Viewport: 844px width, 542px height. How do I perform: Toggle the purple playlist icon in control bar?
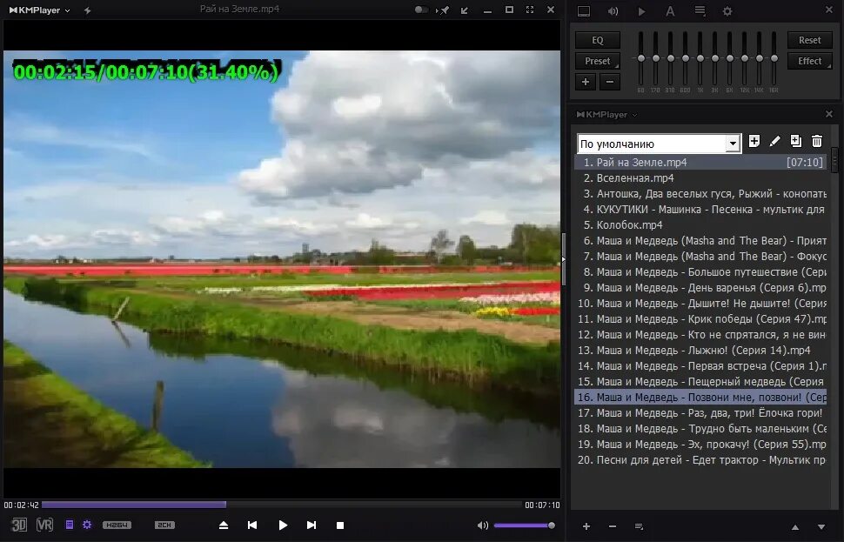tap(70, 525)
